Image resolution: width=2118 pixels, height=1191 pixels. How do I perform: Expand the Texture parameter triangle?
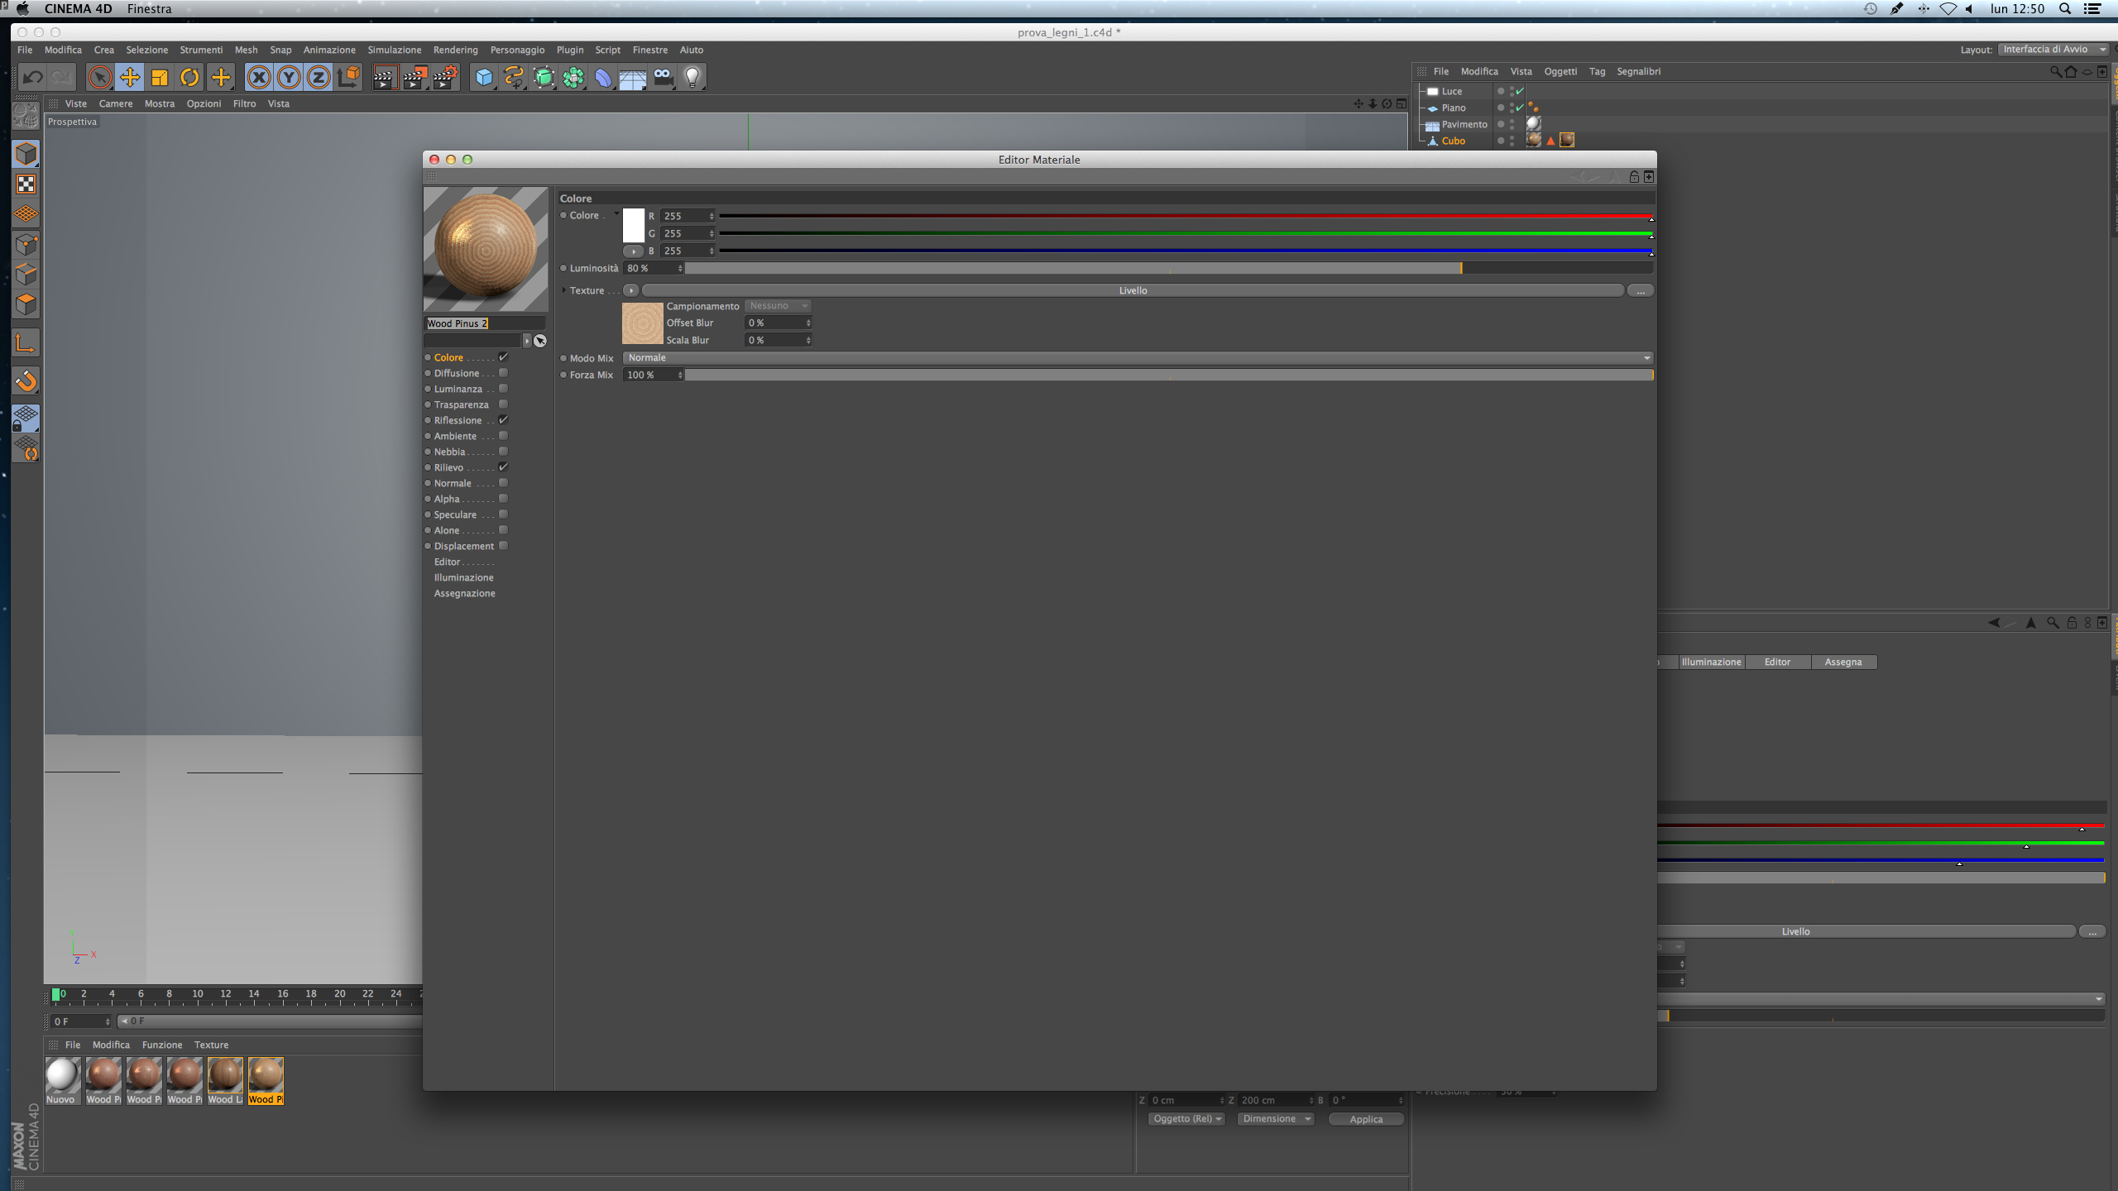tap(564, 290)
